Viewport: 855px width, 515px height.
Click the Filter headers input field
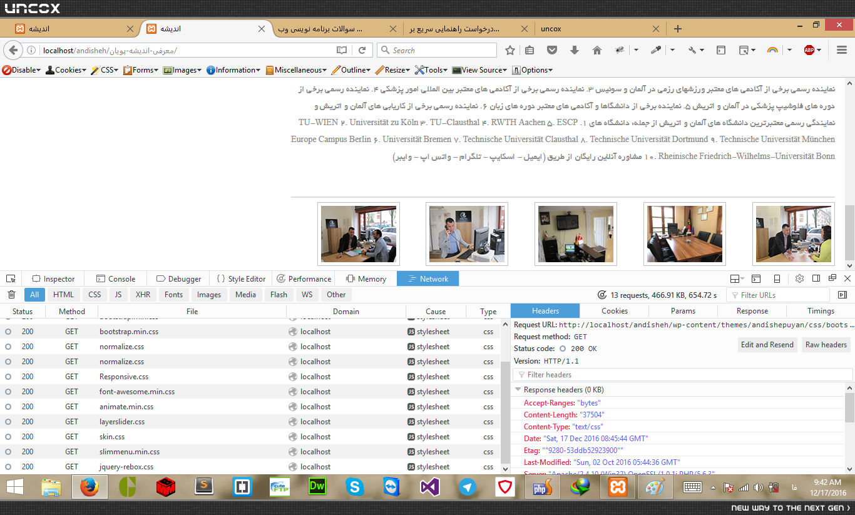point(683,375)
